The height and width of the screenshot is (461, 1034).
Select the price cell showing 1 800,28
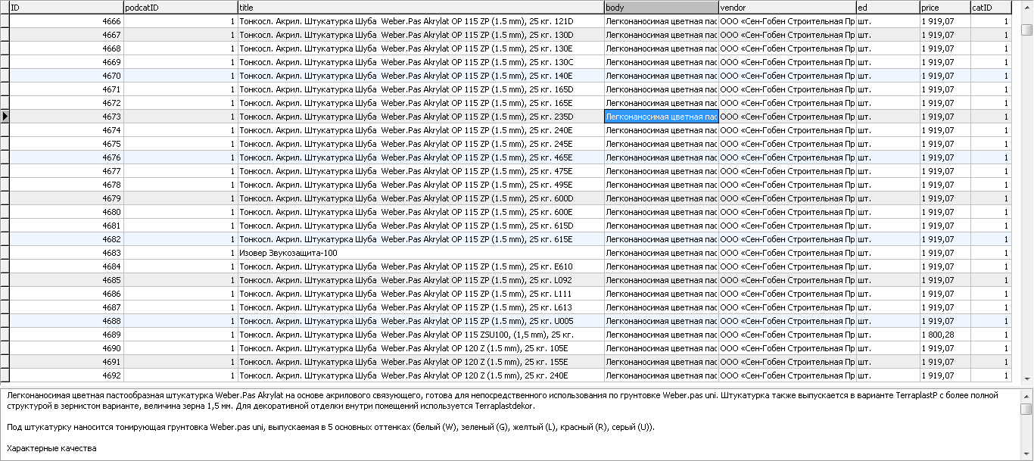(x=945, y=335)
